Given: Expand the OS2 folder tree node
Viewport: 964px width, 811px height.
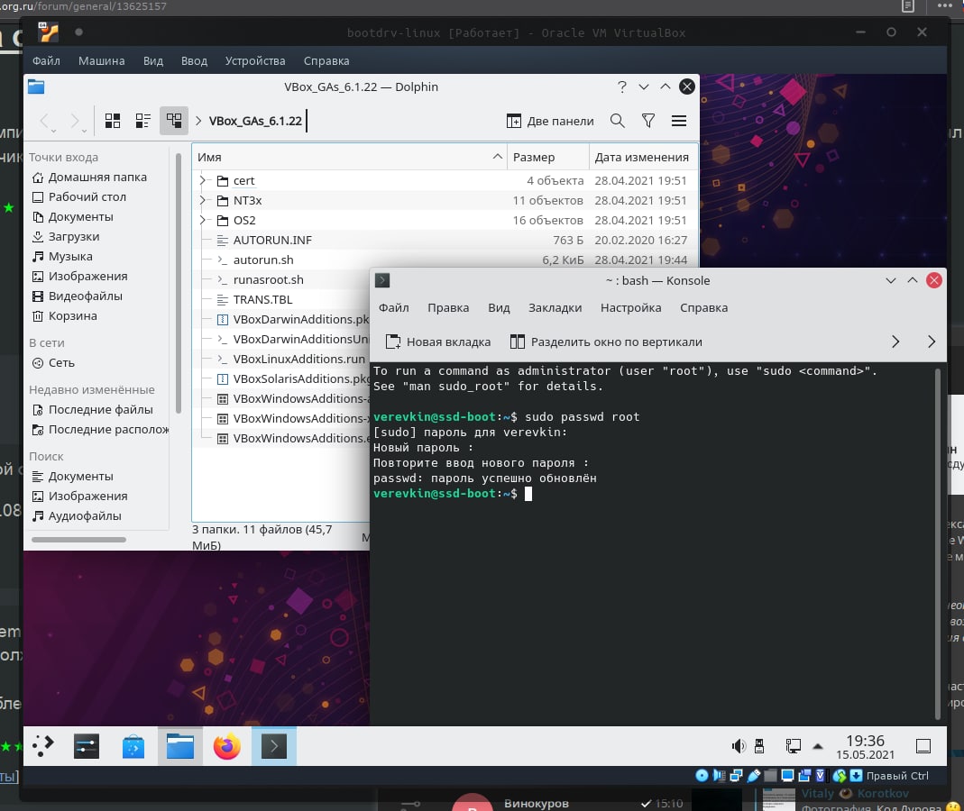Looking at the screenshot, I should 202,220.
